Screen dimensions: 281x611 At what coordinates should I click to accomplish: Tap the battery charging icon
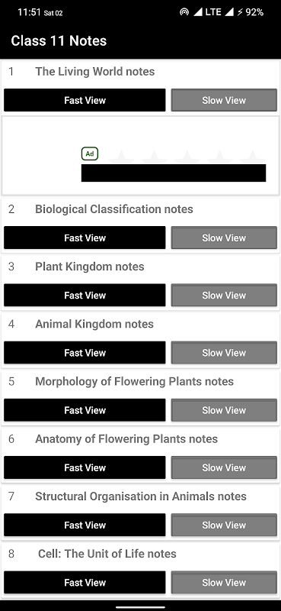pos(240,12)
